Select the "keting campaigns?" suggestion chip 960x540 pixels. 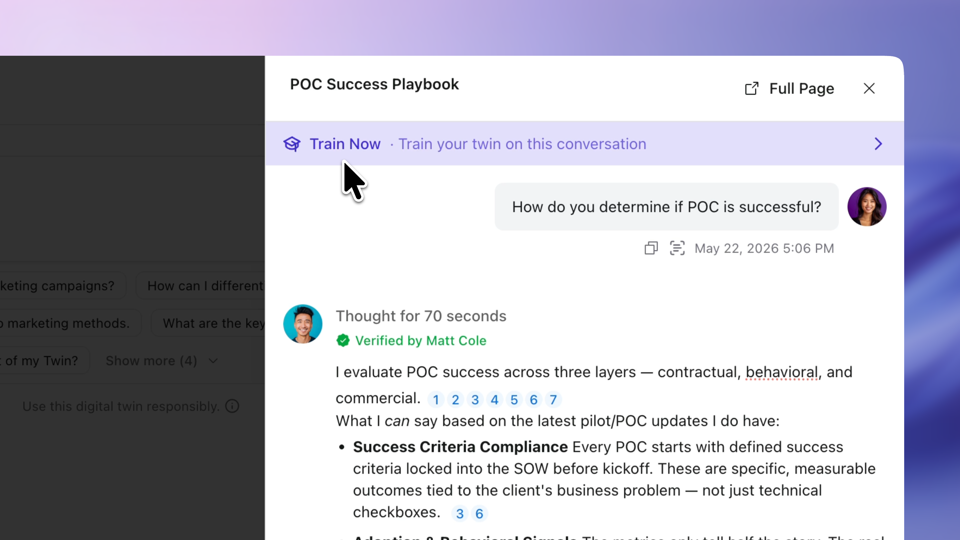tap(63, 286)
